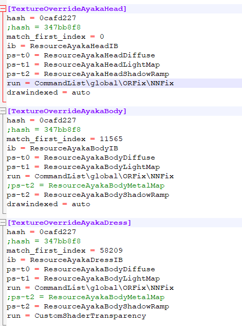Image resolution: width=242 pixels, height=326 pixels.
Task: Place cursor on ib = ResourceAyakaBodyIB
Action: [x=62, y=148]
